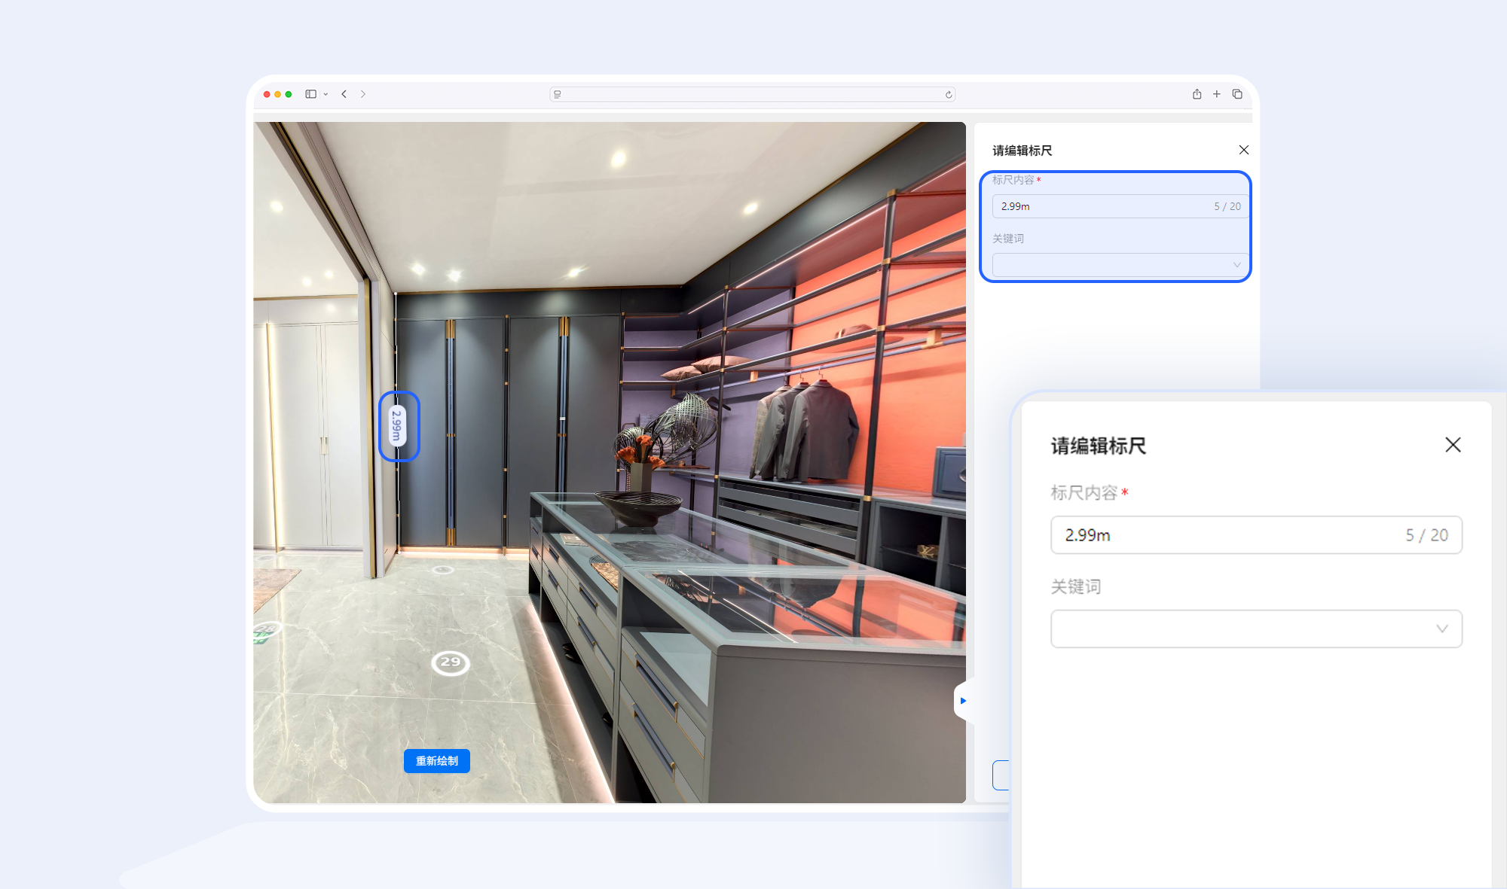Close the small 请编辑标尺 panel
Image resolution: width=1507 pixels, height=889 pixels.
click(1244, 150)
